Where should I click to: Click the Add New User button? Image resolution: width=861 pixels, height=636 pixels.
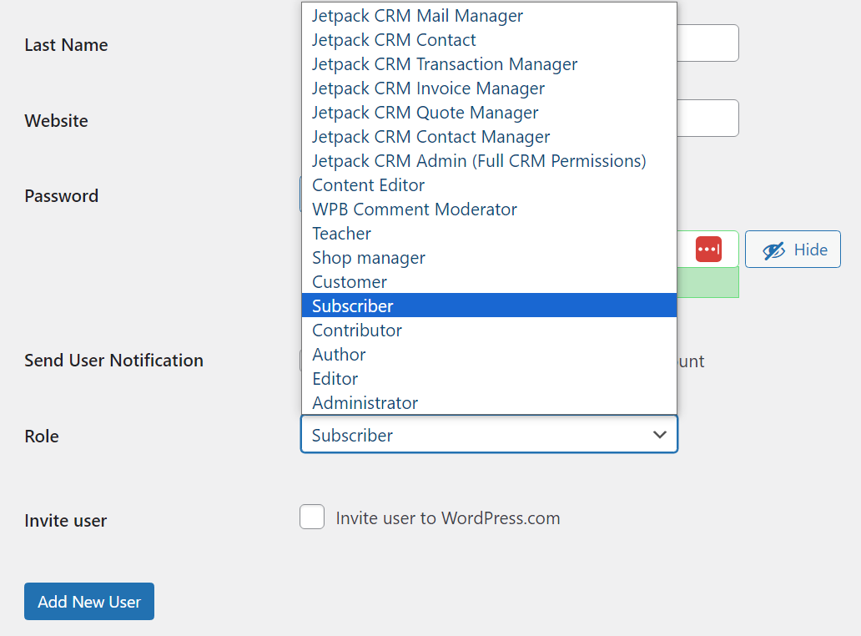click(88, 601)
